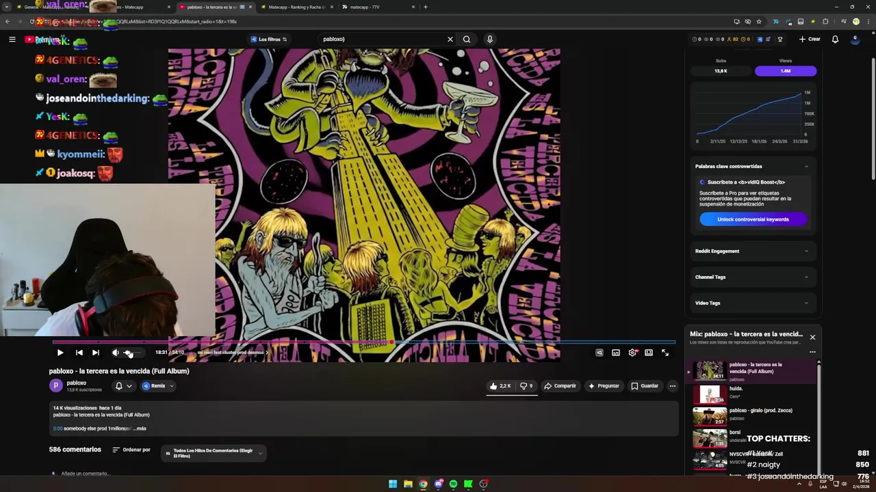This screenshot has width=876, height=492.
Task: Close the Mix playlist panel
Action: tap(812, 337)
